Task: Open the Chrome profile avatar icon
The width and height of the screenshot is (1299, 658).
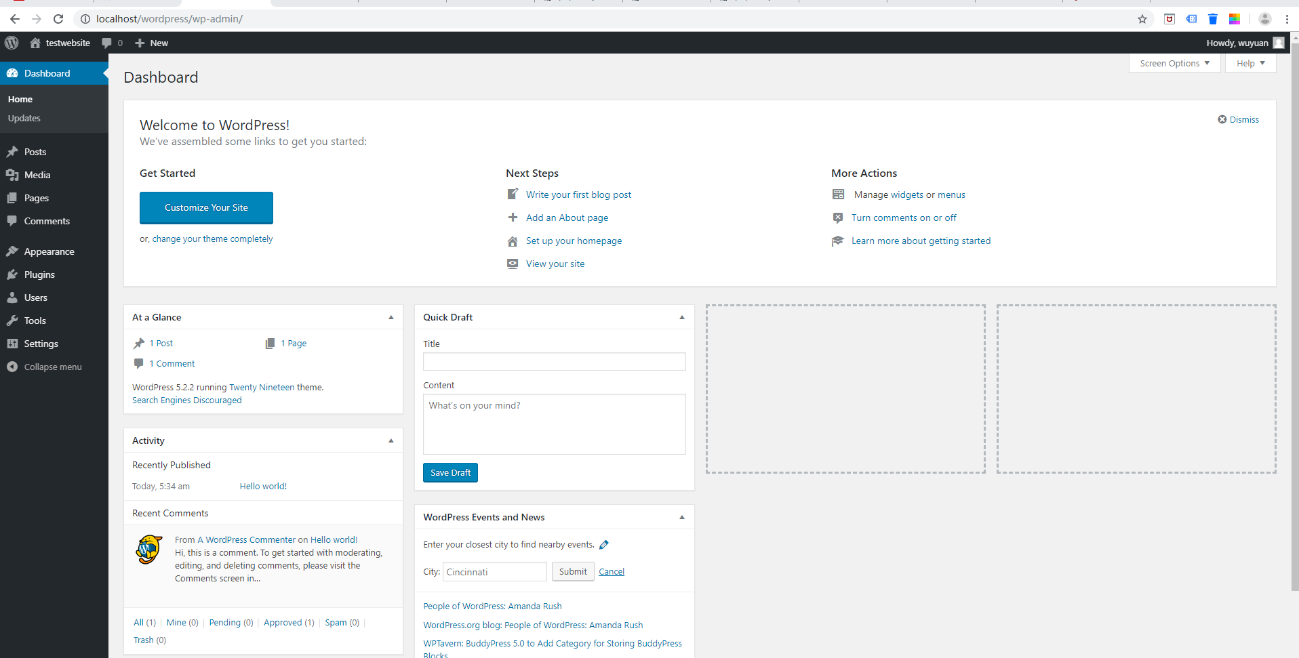Action: 1264,19
